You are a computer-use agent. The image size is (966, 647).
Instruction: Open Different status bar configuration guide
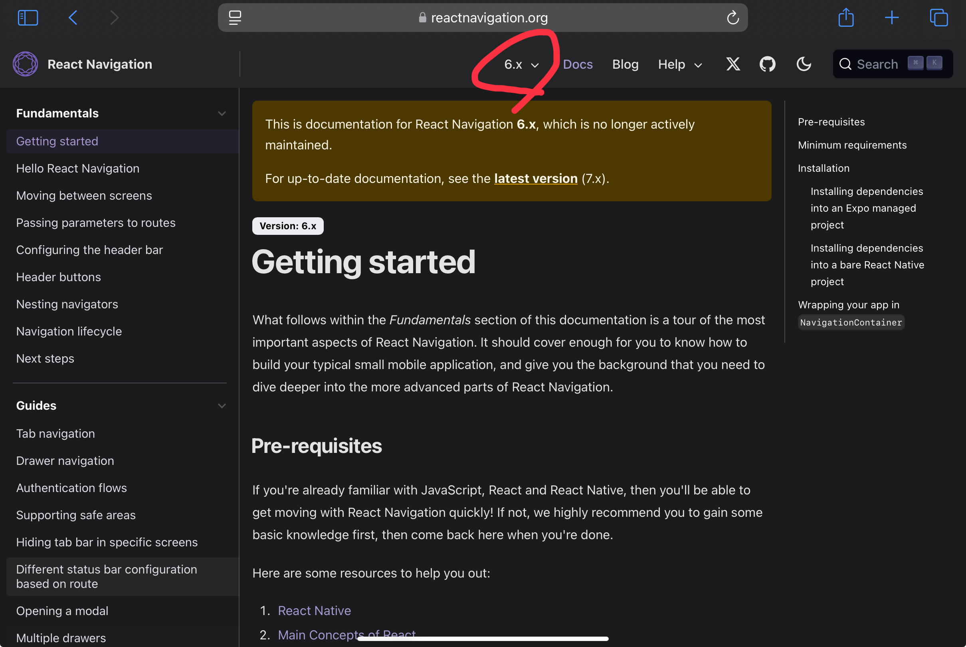(x=123, y=577)
